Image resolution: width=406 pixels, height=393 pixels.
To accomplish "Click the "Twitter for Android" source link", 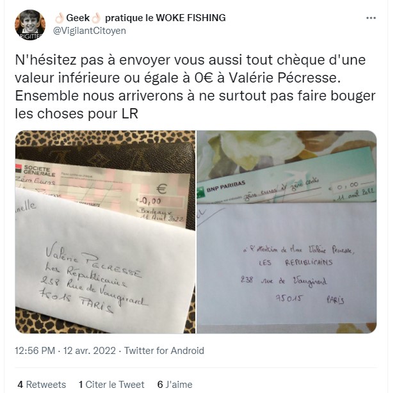I will (x=164, y=351).
